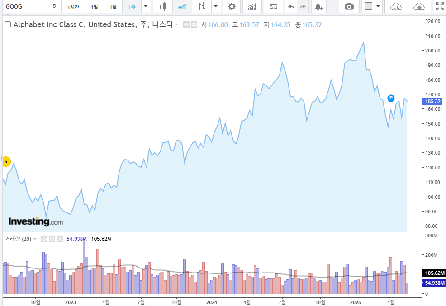Select the area line chart style

point(182,6)
